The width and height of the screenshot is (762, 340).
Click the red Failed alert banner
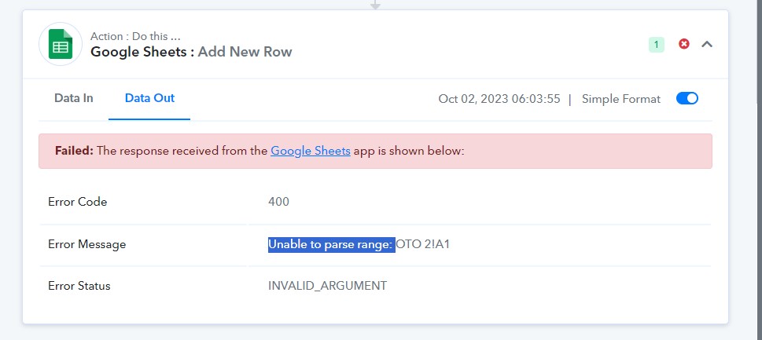375,152
